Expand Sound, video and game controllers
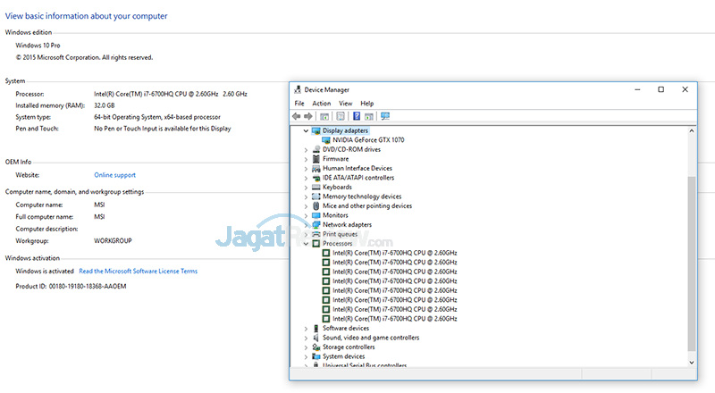This screenshot has width=715, height=393. pyautogui.click(x=306, y=338)
